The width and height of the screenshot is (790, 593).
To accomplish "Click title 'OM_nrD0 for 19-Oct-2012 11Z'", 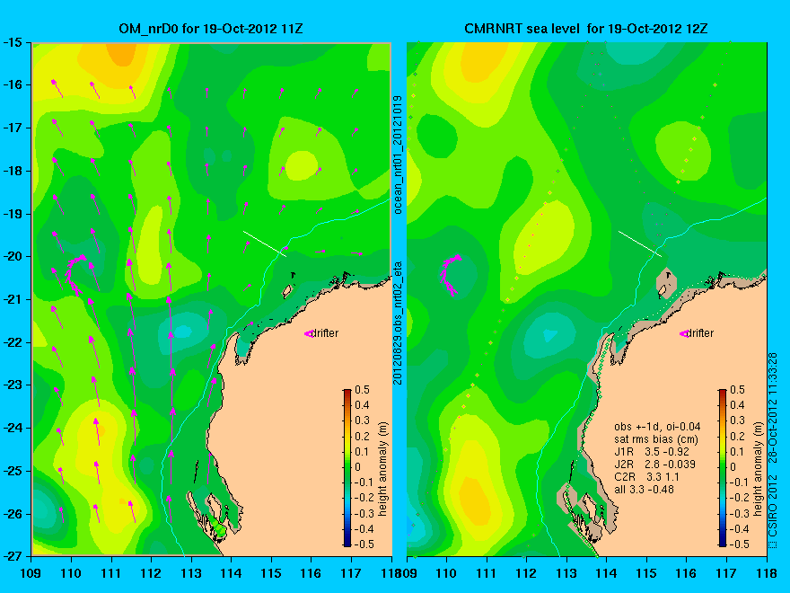I will [211, 28].
